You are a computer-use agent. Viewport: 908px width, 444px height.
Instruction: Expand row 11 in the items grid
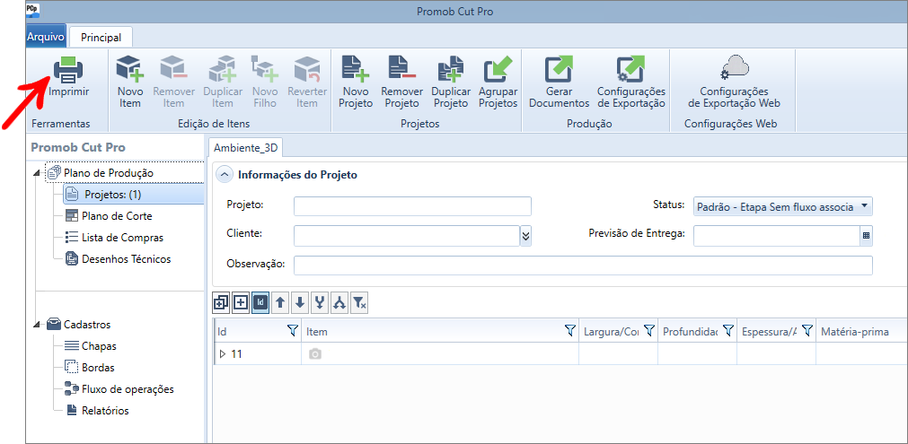click(x=223, y=354)
